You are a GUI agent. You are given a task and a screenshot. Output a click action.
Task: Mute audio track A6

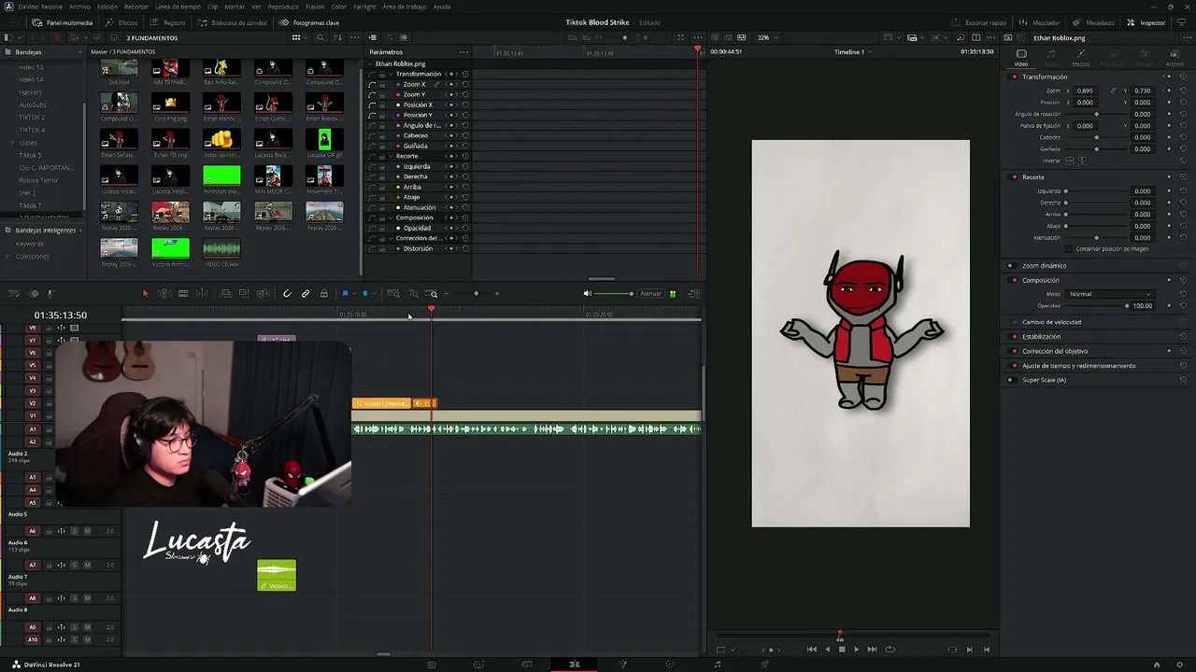pos(87,531)
